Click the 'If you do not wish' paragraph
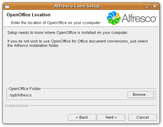 tap(77, 43)
